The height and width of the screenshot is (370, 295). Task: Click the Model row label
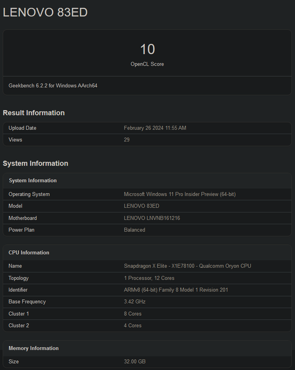15,206
